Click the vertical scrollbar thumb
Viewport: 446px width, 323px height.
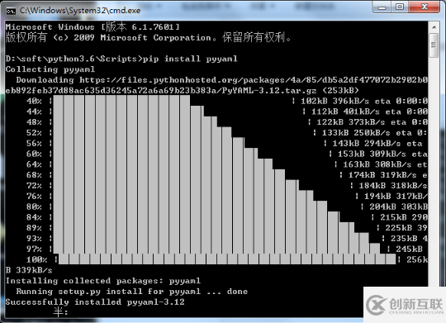tap(434, 45)
